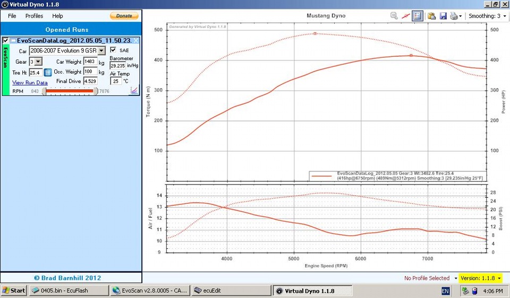Image resolution: width=510 pixels, height=298 pixels.
Task: Click the zoom out magnifier icon
Action: pos(394,15)
